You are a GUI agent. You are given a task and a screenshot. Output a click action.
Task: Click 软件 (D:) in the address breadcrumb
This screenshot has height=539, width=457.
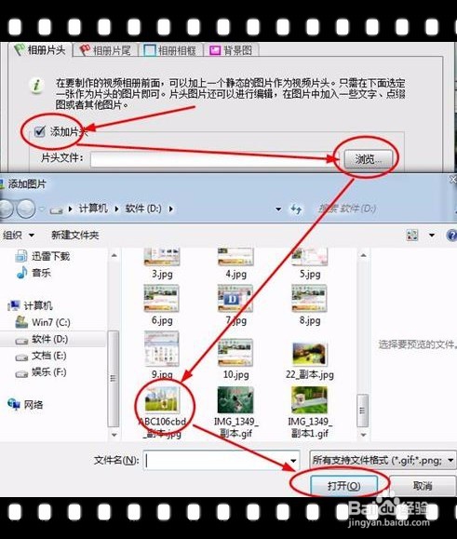(x=143, y=209)
